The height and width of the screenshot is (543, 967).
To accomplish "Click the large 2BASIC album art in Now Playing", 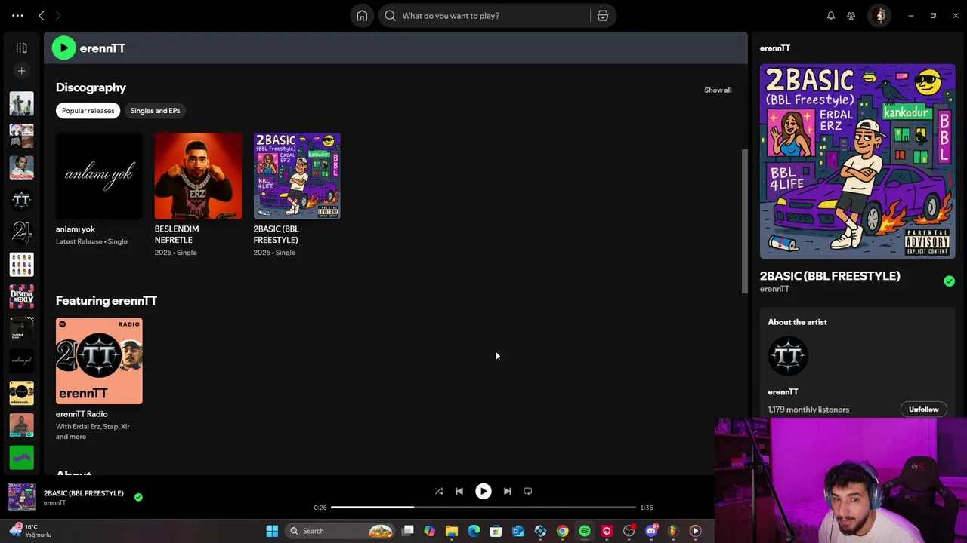I will [857, 161].
